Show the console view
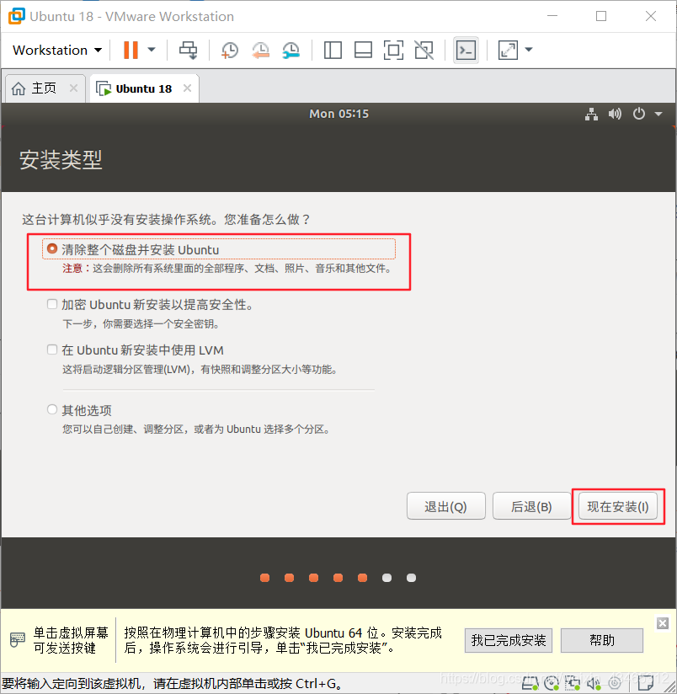The width and height of the screenshot is (677, 694). pyautogui.click(x=466, y=50)
